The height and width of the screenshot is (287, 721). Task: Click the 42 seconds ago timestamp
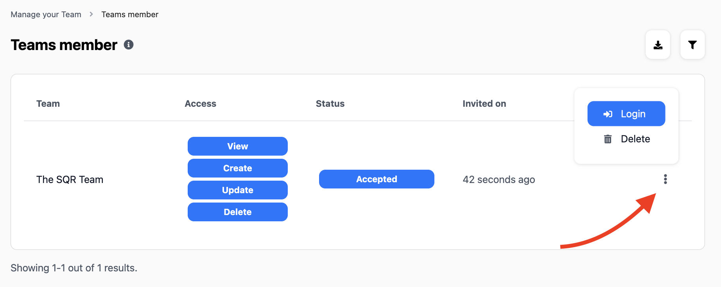pyautogui.click(x=499, y=179)
